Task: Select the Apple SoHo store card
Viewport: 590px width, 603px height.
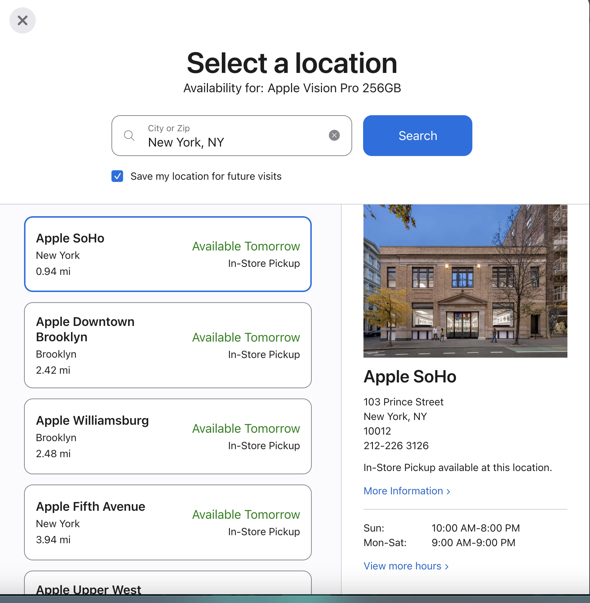Action: point(168,254)
